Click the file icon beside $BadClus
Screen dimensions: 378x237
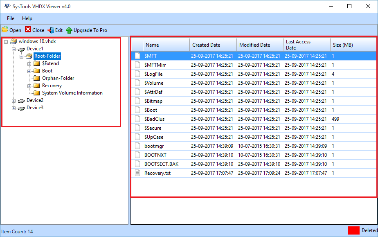(137, 119)
